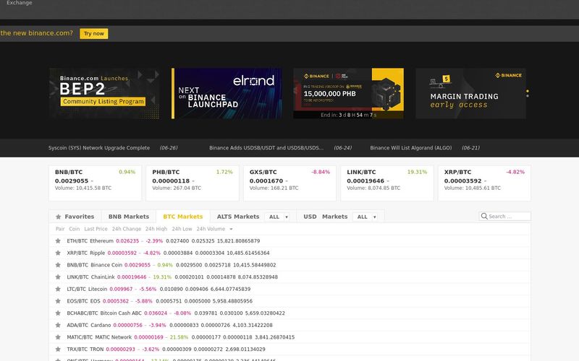Switch to the Favorites tab
This screenshot has height=361, width=579.
click(x=75, y=217)
